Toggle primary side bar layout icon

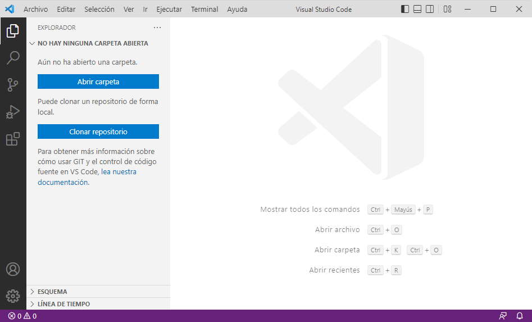point(405,9)
